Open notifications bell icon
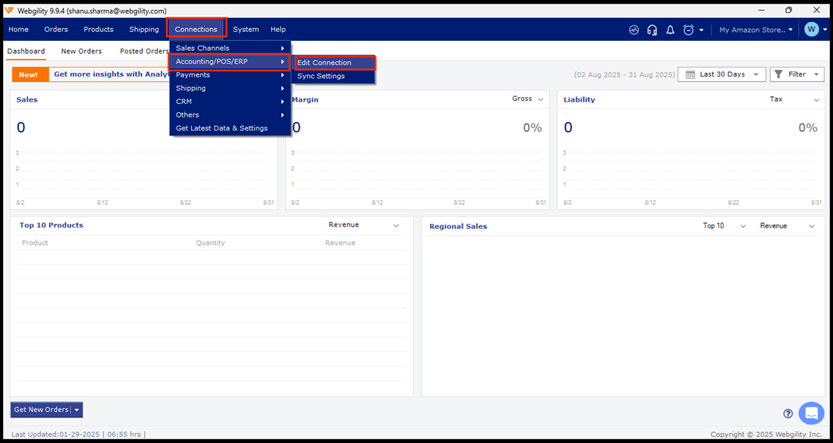 pyautogui.click(x=670, y=30)
